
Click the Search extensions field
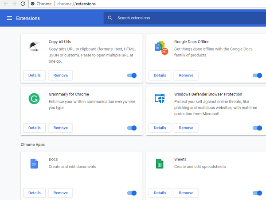pyautogui.click(x=177, y=18)
